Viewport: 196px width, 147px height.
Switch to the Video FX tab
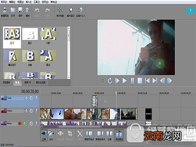27,83
